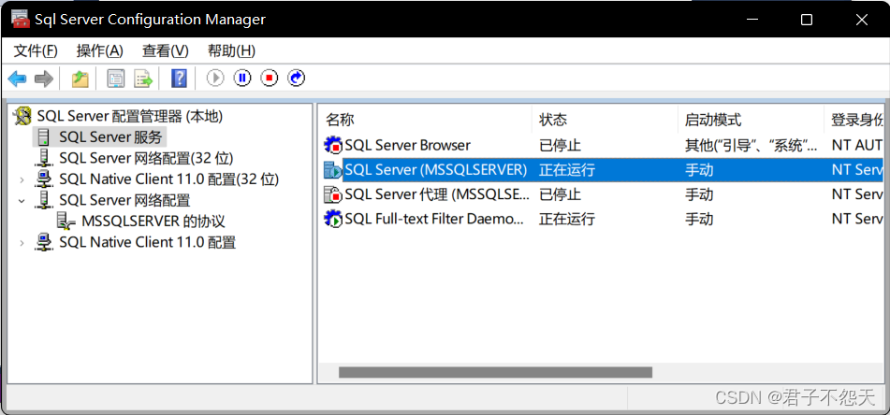Expand the SQL Native Client 11.0 配置 node

22,243
